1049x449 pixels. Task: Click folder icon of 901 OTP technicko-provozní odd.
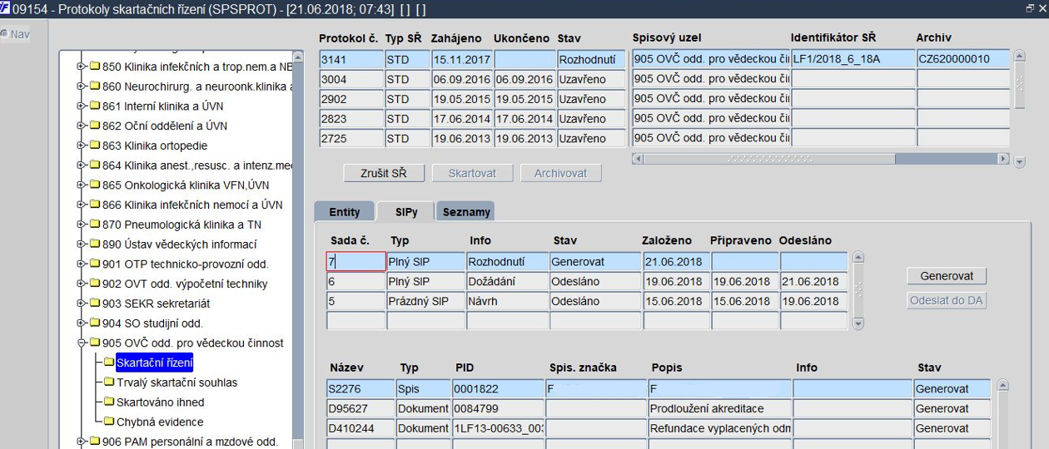click(x=94, y=264)
